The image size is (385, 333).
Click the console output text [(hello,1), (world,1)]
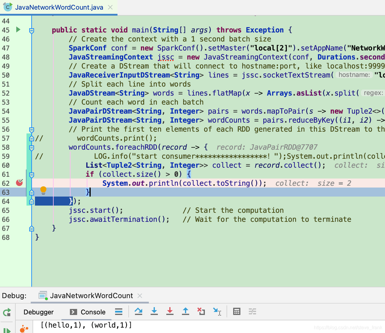click(x=86, y=325)
